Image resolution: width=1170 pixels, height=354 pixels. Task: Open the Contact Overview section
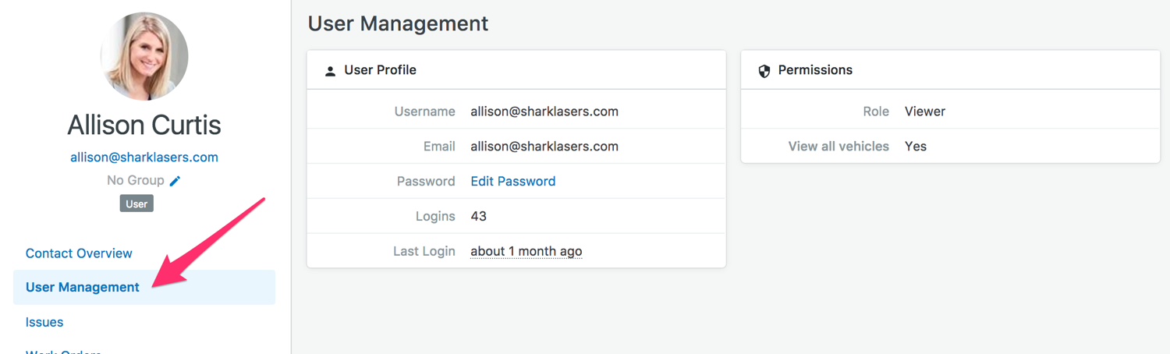pyautogui.click(x=79, y=253)
